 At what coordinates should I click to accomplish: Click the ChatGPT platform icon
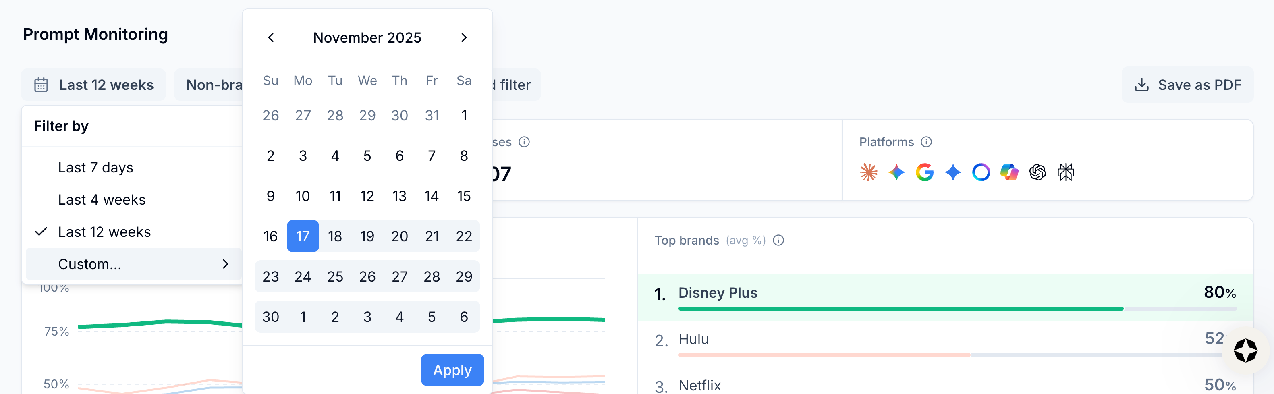tap(1037, 172)
